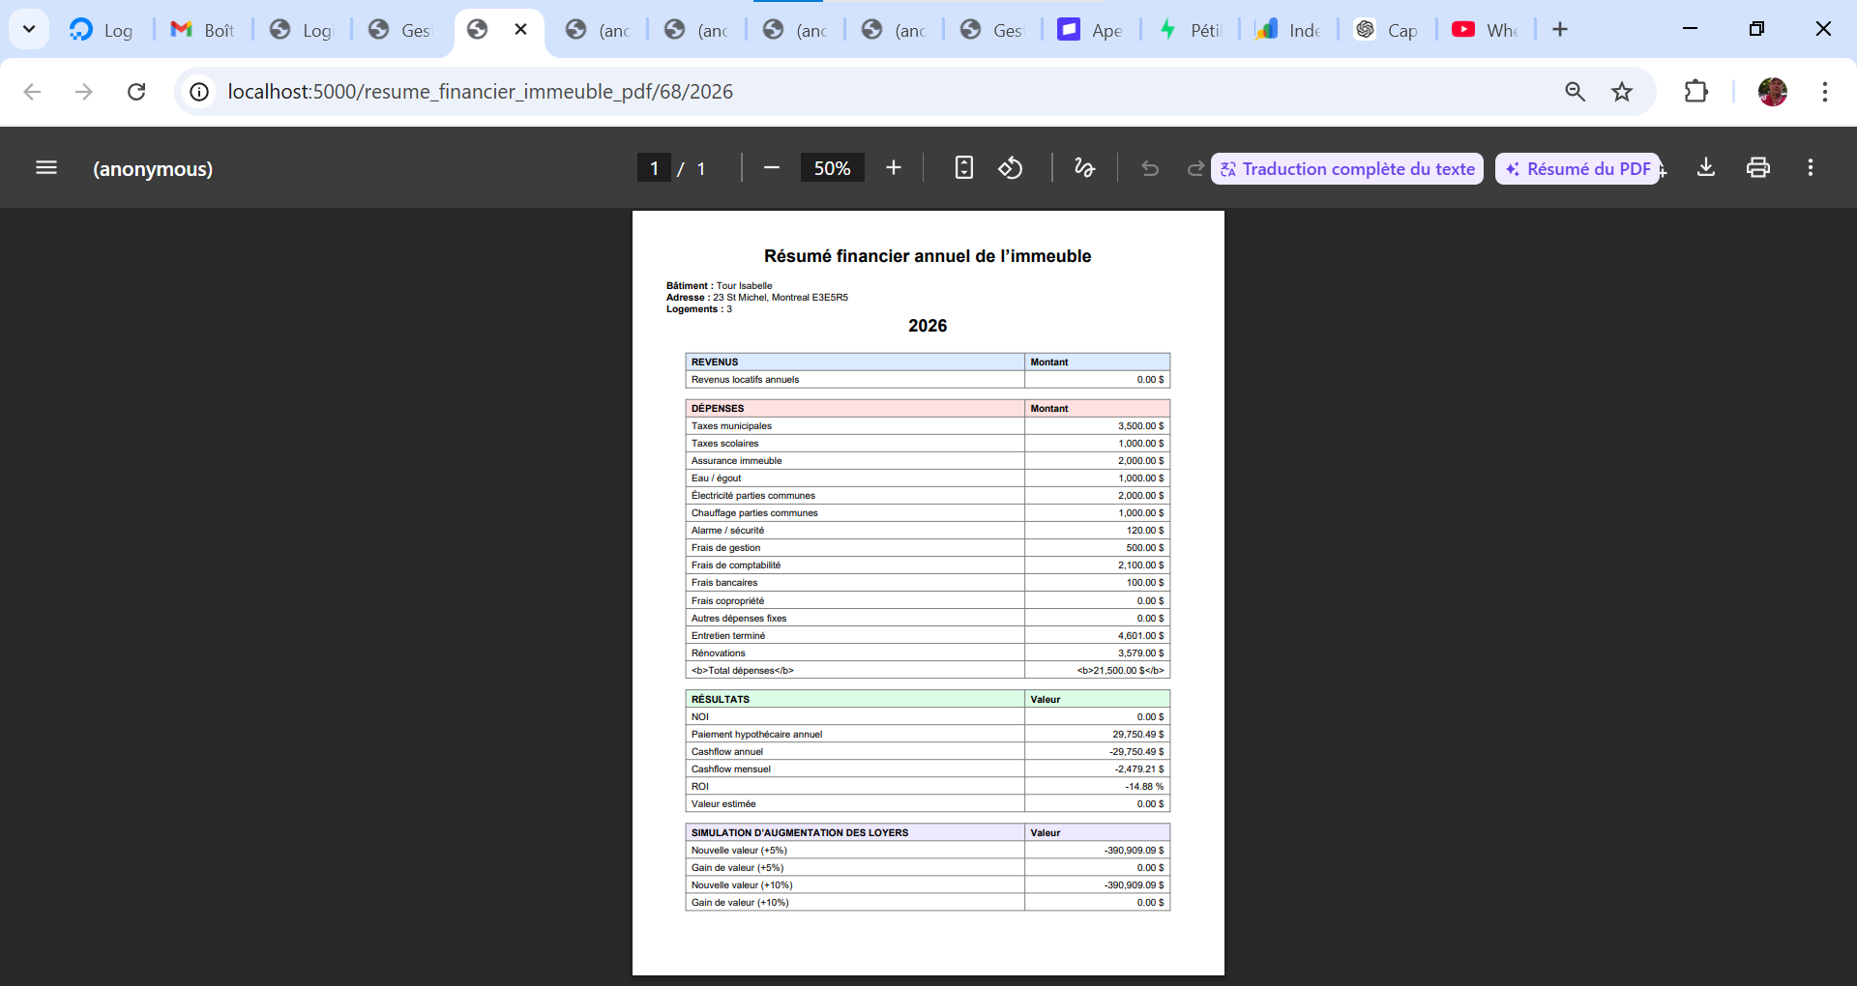
Task: Zoom in the PDF with plus icon
Action: (894, 168)
